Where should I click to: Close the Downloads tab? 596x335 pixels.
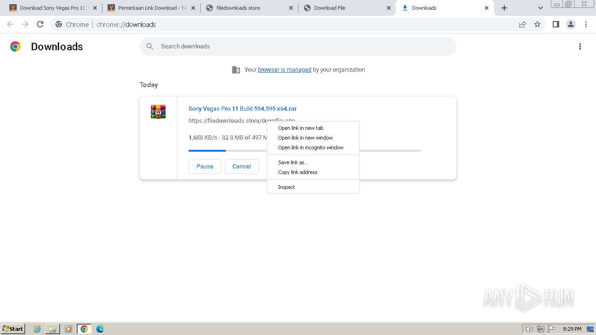click(x=487, y=8)
